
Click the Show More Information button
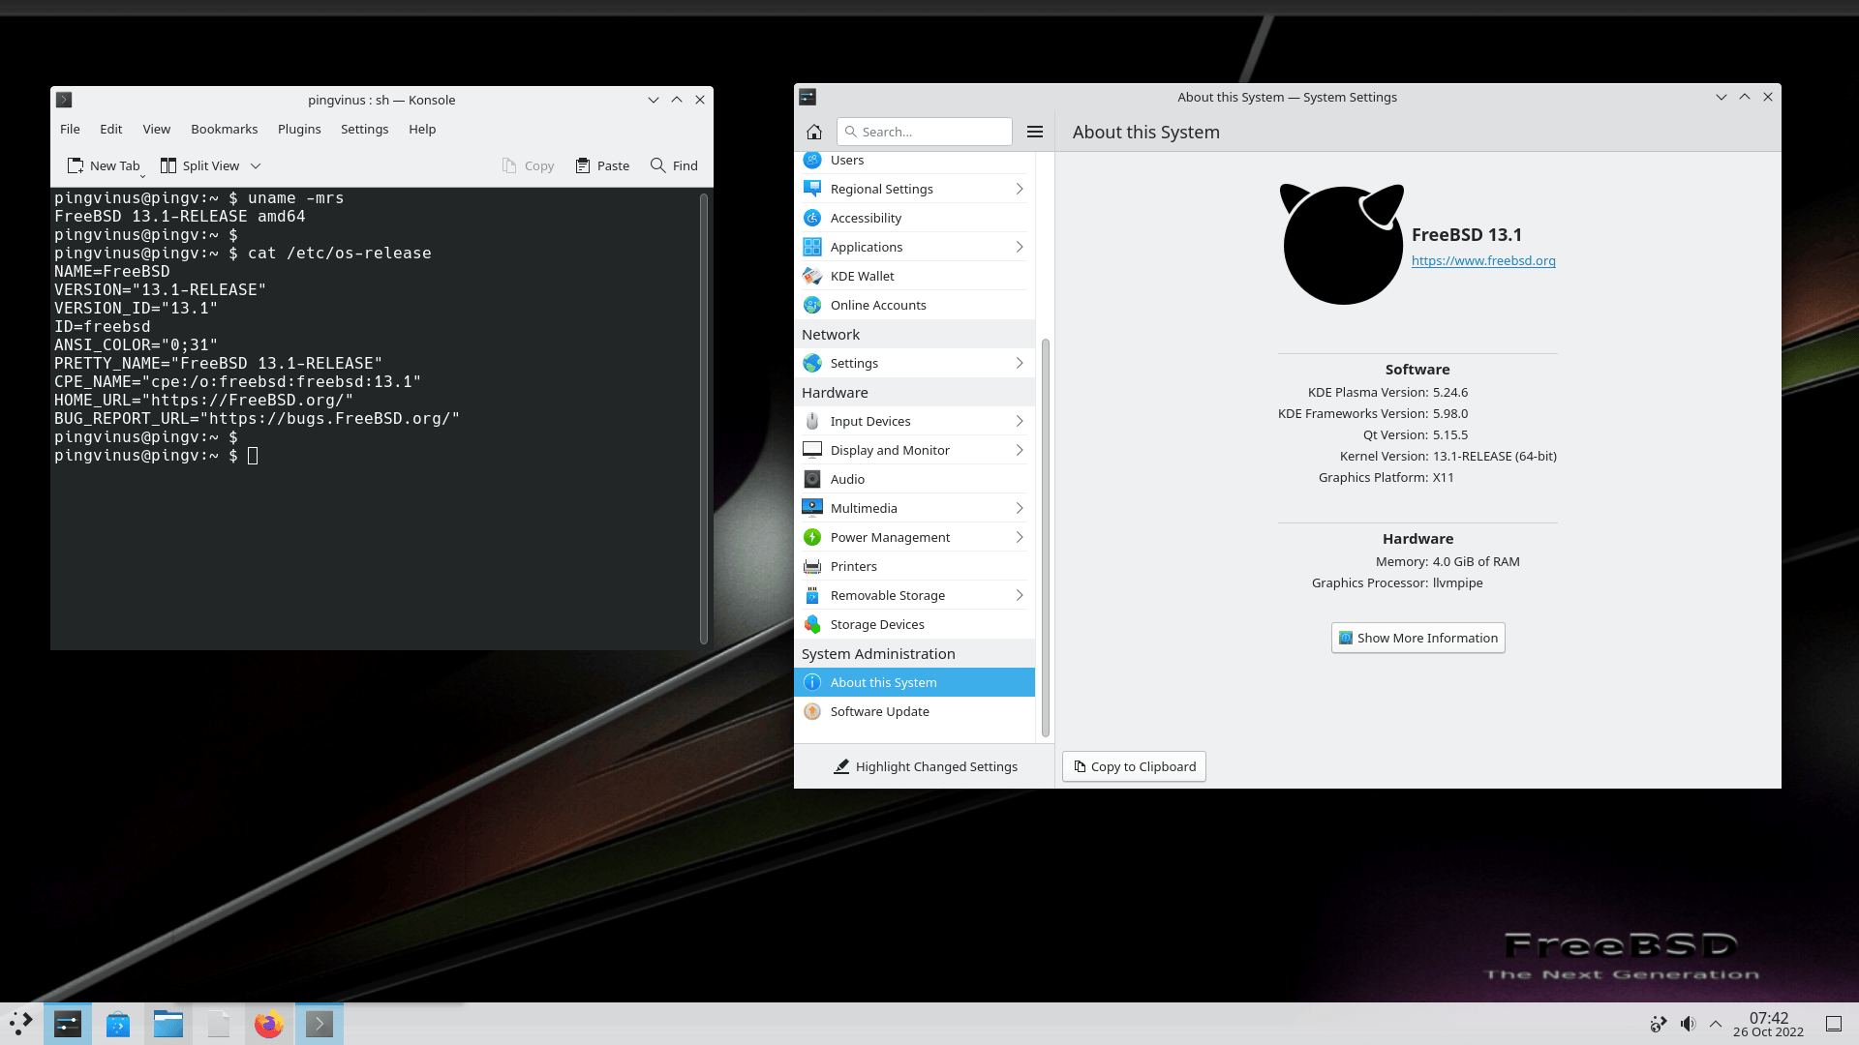[1417, 638]
